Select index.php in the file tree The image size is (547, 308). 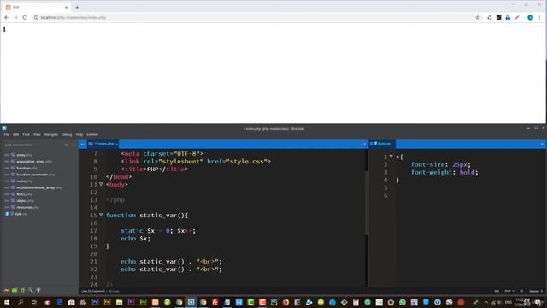(x=25, y=181)
